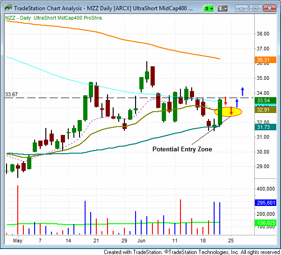Select the upper blue up arrow near 34.00
The width and height of the screenshot is (281, 255).
[242, 91]
